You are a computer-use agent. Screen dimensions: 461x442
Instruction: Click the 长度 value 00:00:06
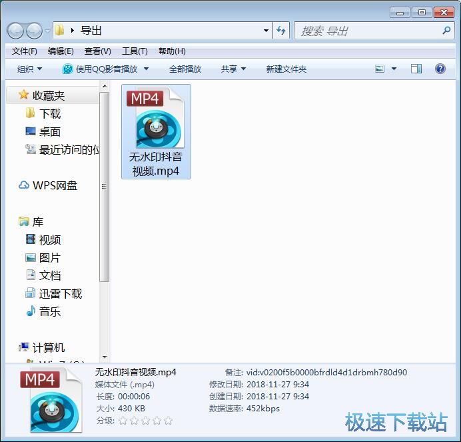point(134,397)
